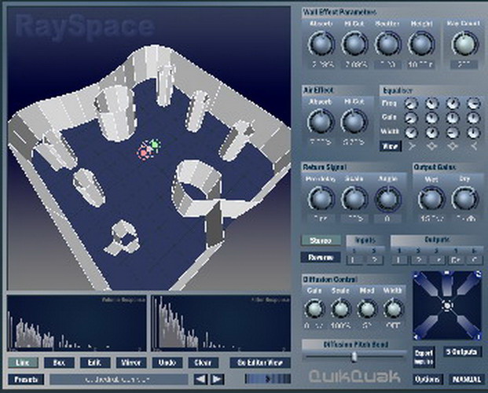Click the Wall Effect Hi Cut knob
This screenshot has width=488, height=393.
tap(354, 44)
